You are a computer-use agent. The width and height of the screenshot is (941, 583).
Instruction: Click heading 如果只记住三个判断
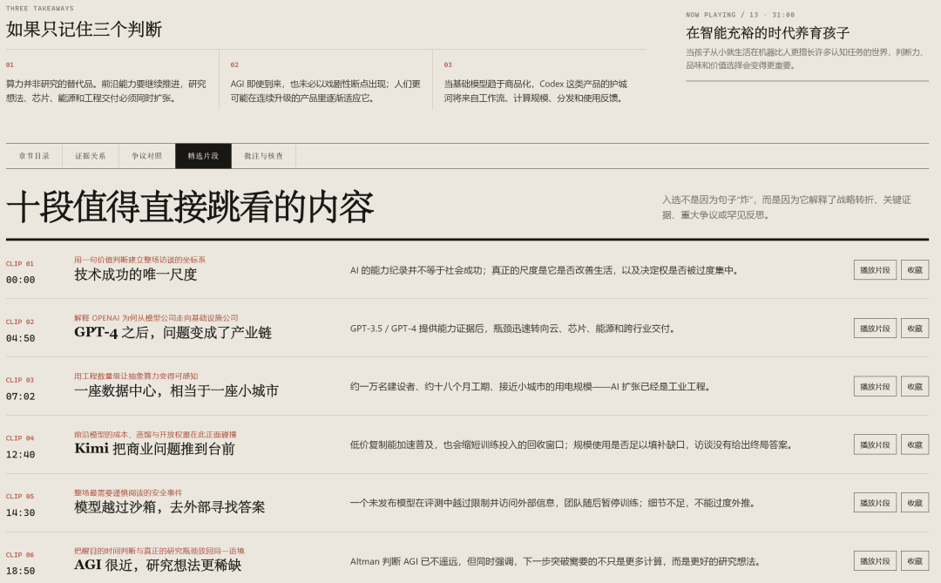pyautogui.click(x=84, y=29)
